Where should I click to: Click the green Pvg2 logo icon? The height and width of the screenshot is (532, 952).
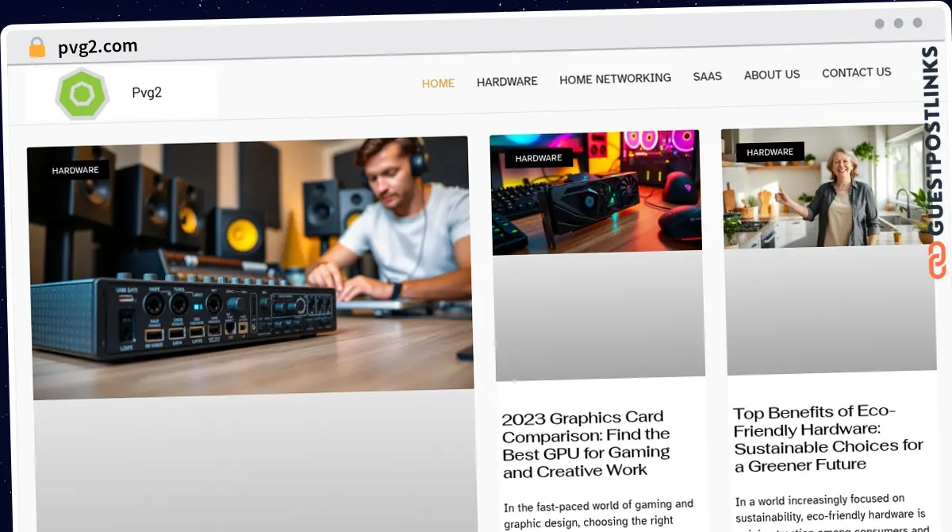pos(81,94)
